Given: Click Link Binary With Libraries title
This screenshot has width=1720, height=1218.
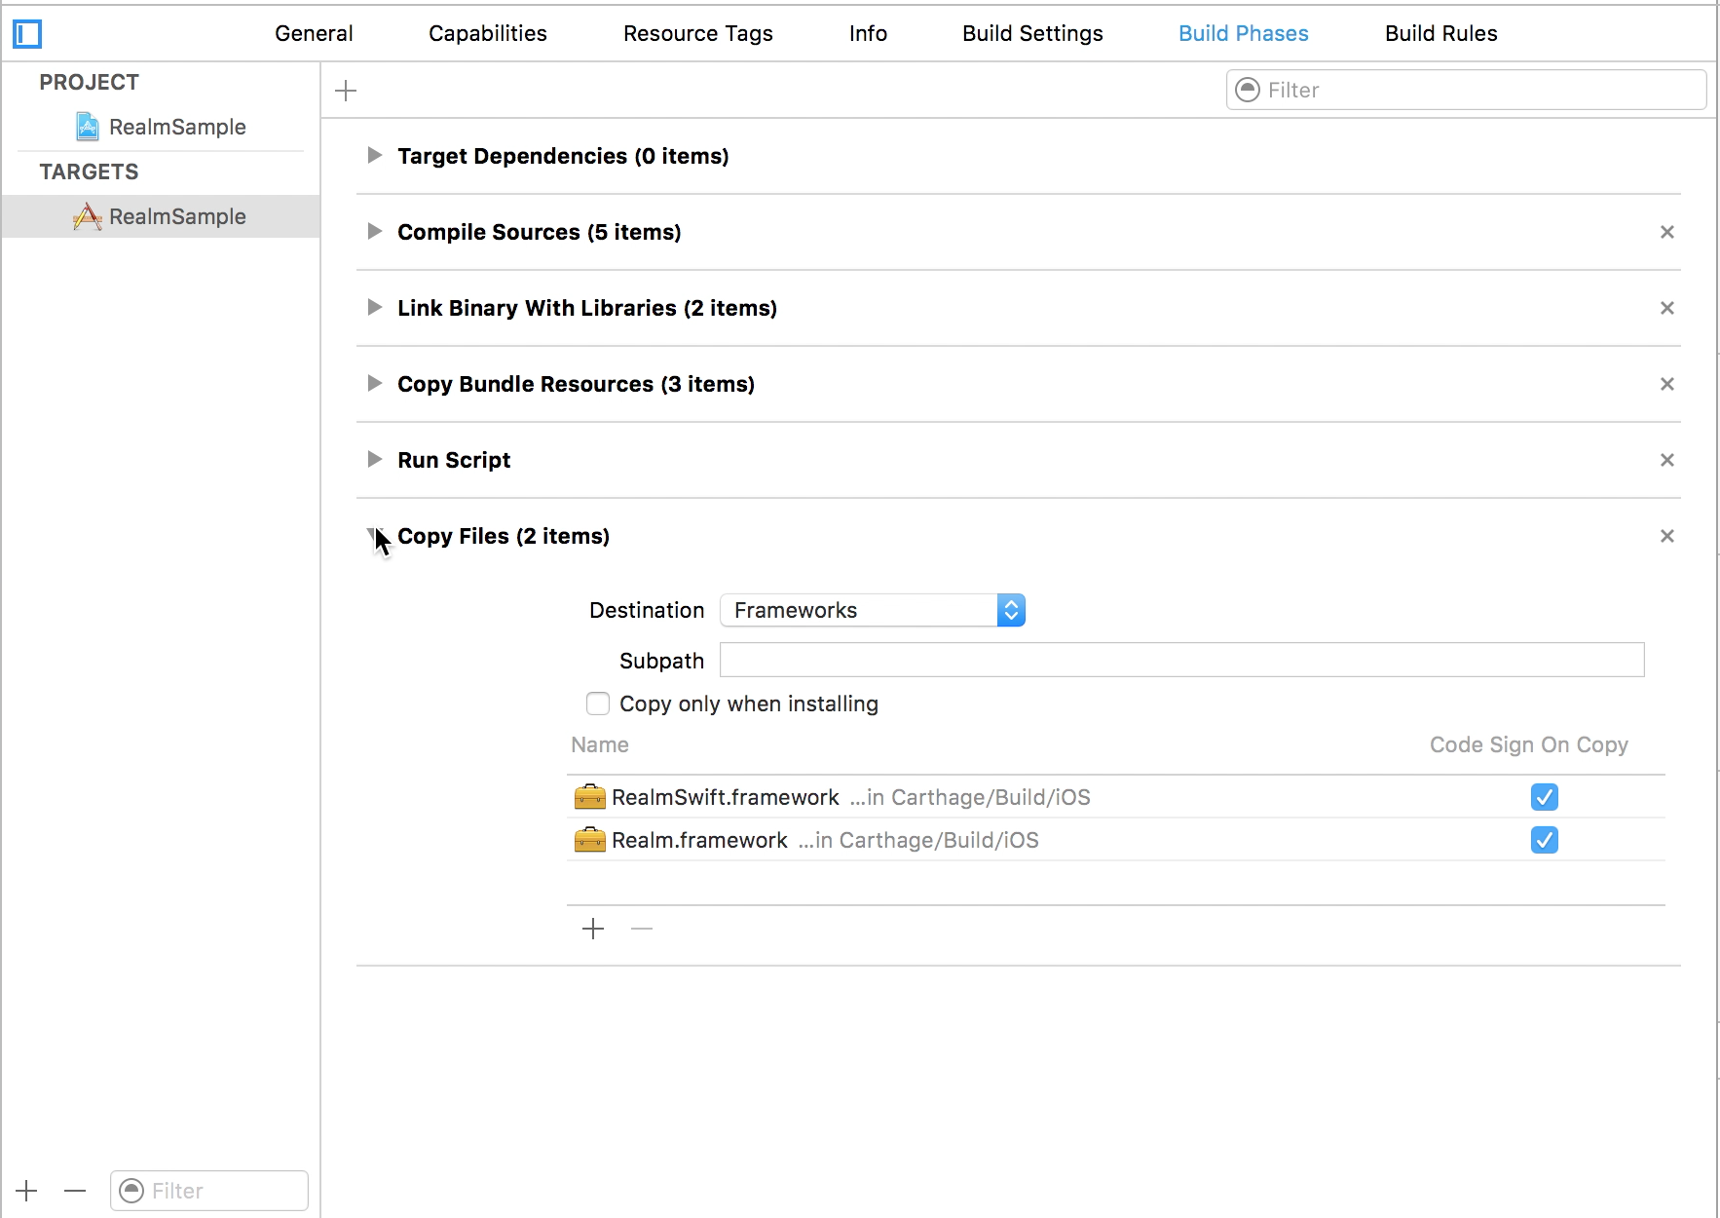Looking at the screenshot, I should click(587, 308).
